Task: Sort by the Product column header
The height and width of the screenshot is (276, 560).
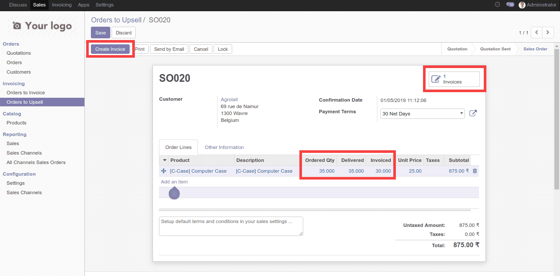Action: click(201, 160)
